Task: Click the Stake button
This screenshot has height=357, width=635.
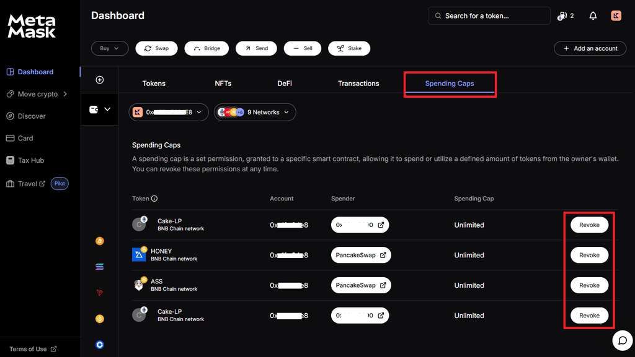Action: pyautogui.click(x=349, y=48)
